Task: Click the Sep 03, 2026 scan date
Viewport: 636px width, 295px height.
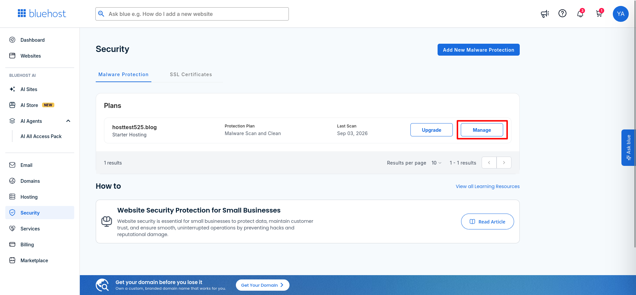Action: point(352,133)
